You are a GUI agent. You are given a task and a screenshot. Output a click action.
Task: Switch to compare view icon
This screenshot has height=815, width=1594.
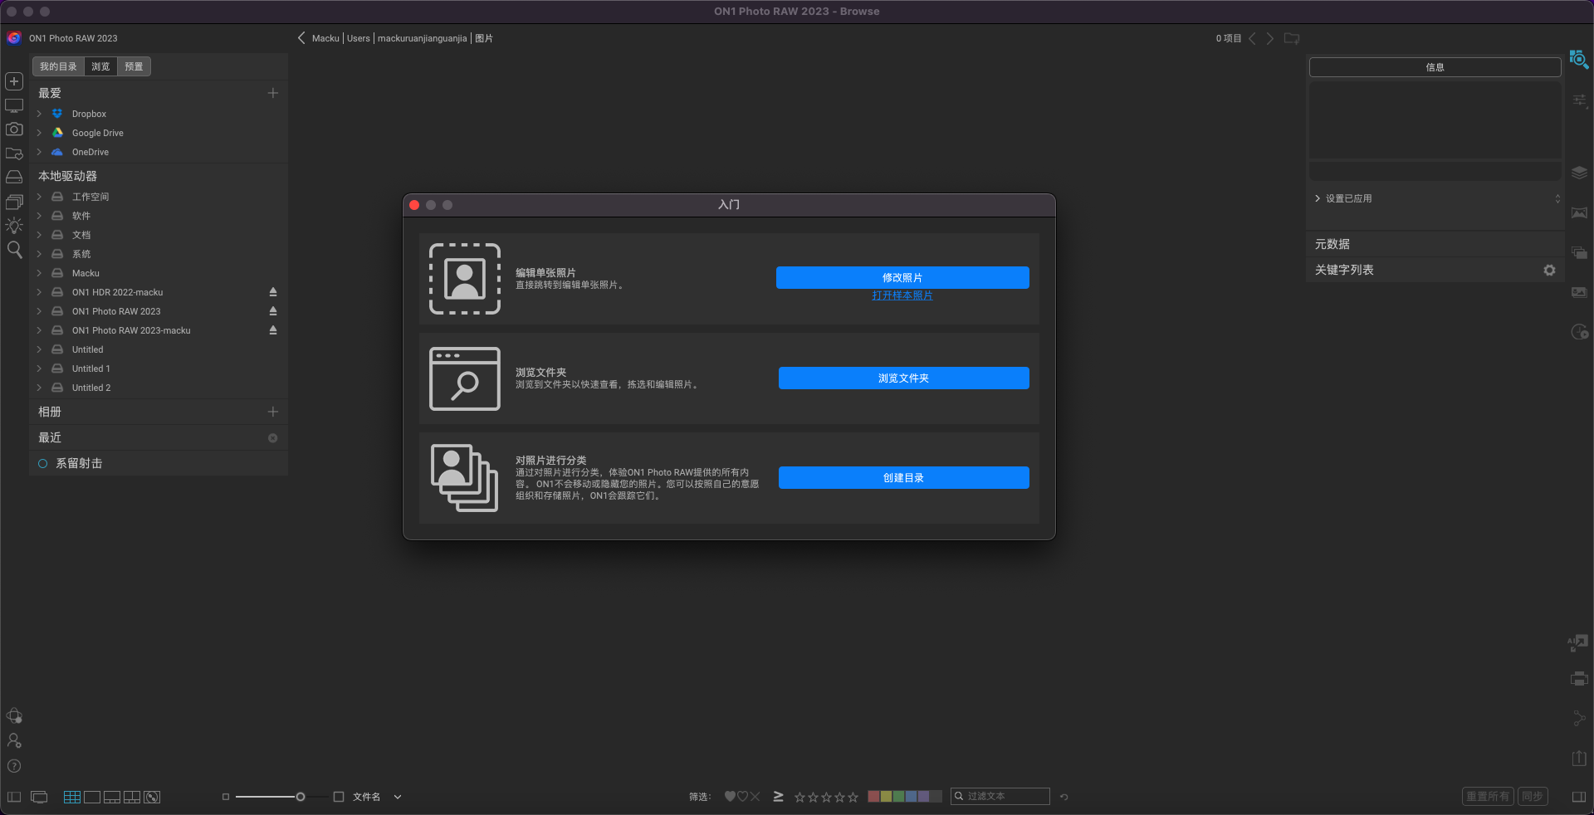tap(132, 797)
